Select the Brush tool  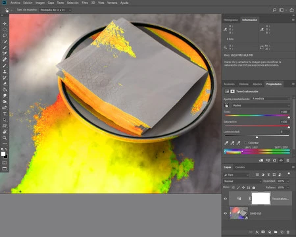(x=5, y=65)
